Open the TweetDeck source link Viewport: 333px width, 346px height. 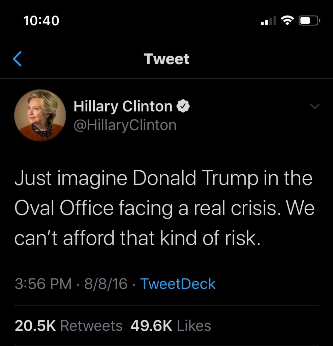(x=178, y=283)
